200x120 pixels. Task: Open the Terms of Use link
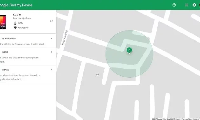tap(187, 119)
